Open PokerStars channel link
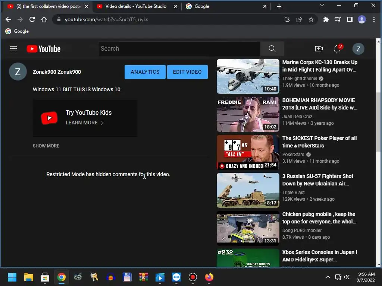Viewport: 382px width, 286px height. click(293, 154)
